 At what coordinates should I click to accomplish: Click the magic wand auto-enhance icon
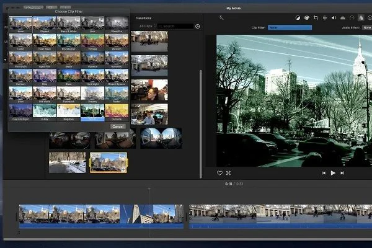click(x=221, y=17)
